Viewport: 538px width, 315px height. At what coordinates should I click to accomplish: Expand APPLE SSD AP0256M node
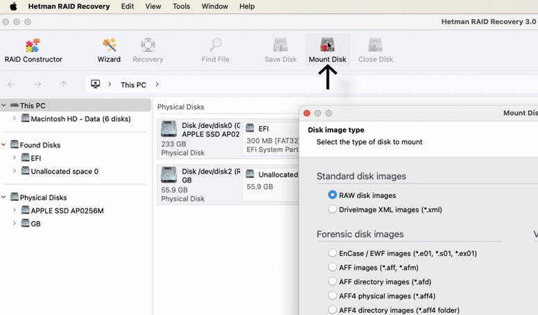[15, 210]
